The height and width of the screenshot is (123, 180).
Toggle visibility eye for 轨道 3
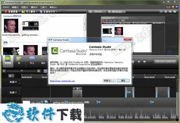[x=19, y=91]
